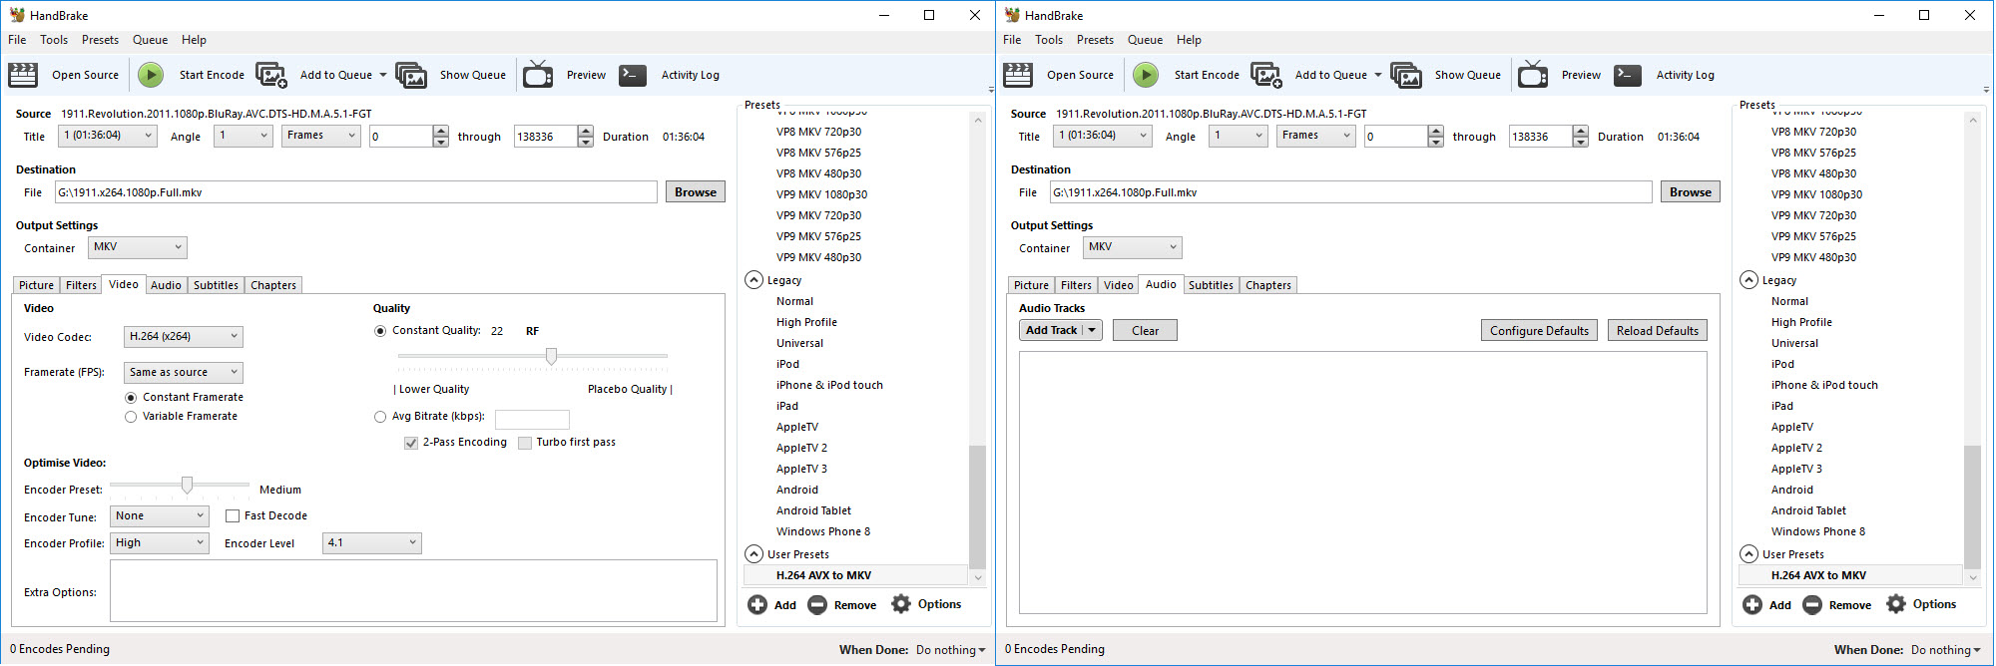Open Queue menu in right window
Viewport: 1996px width, 666px height.
point(1145,40)
